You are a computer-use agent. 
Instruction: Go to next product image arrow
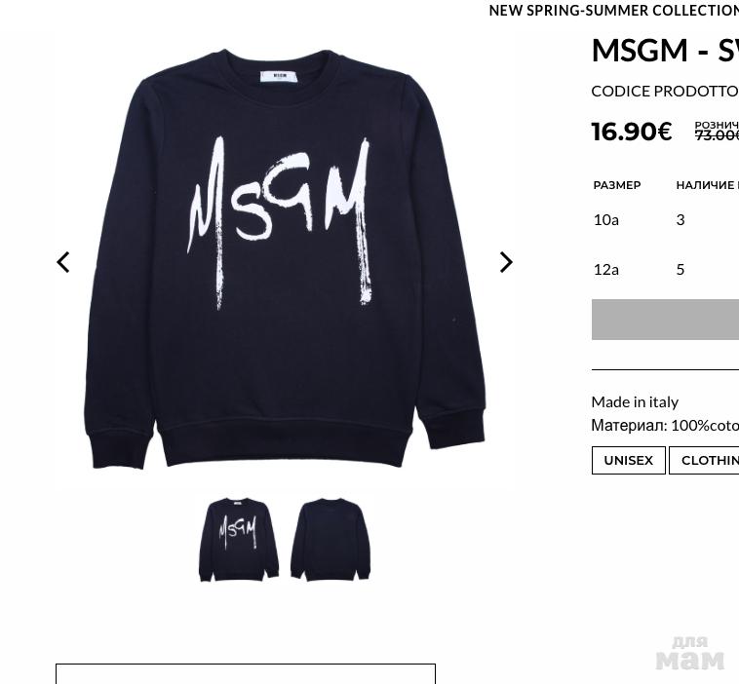pyautogui.click(x=506, y=262)
